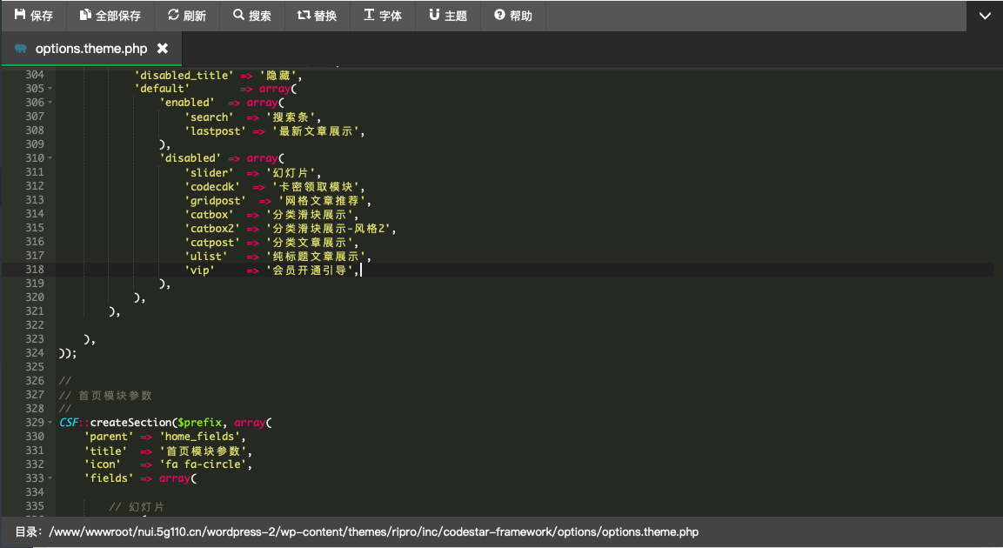Fold the 'enabled' array at line 306
Viewport: 1003px width, 548px height.
pyautogui.click(x=50, y=103)
